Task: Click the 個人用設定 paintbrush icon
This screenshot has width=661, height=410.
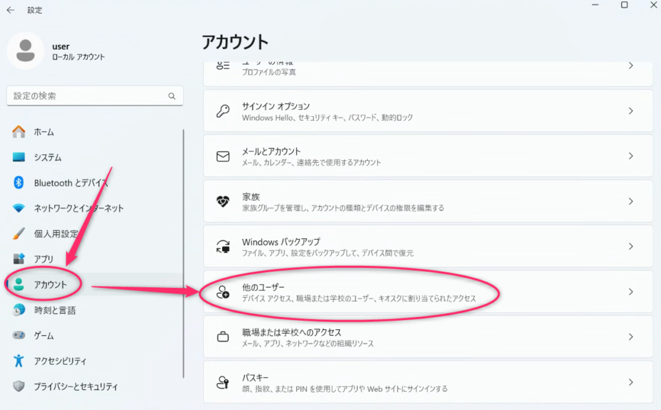Action: [x=19, y=234]
